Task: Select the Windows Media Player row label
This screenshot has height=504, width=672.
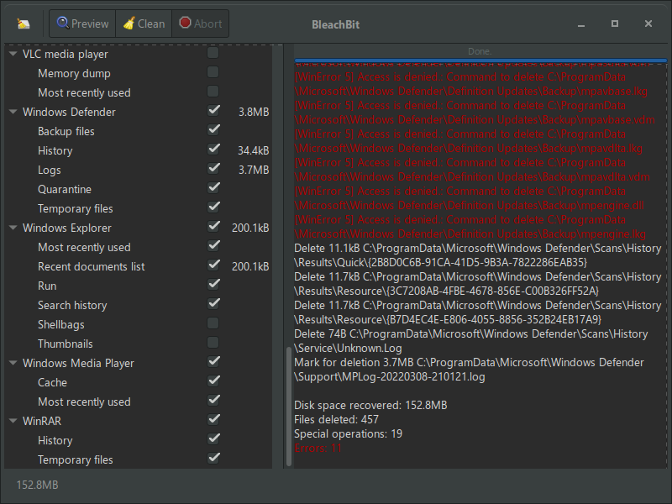Action: coord(78,364)
